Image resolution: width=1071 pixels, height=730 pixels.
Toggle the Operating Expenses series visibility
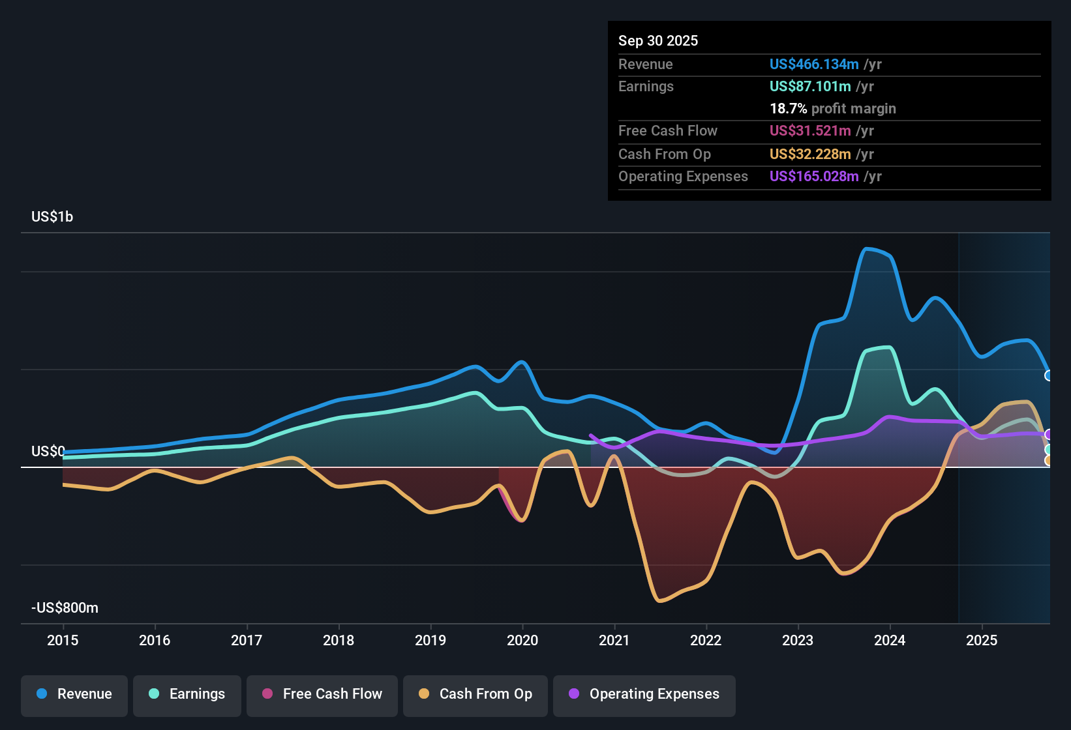(x=644, y=695)
